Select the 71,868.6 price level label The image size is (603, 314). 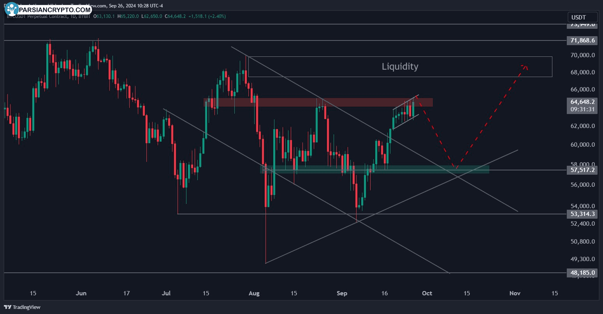pyautogui.click(x=582, y=40)
